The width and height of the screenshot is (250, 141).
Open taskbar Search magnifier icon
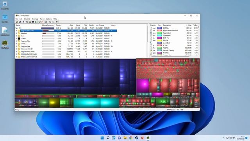108,138
